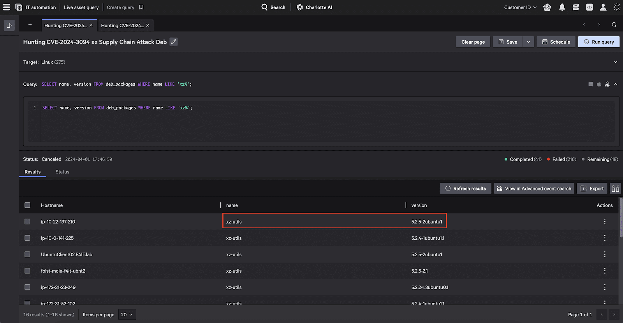The width and height of the screenshot is (623, 323).
Task: Click the Linux platform icon
Action: click(607, 84)
